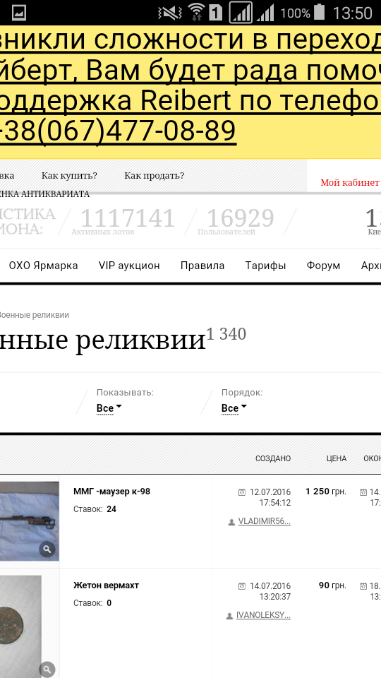Open the Мой кабинет link
Image resolution: width=381 pixels, height=678 pixels.
[x=350, y=182]
